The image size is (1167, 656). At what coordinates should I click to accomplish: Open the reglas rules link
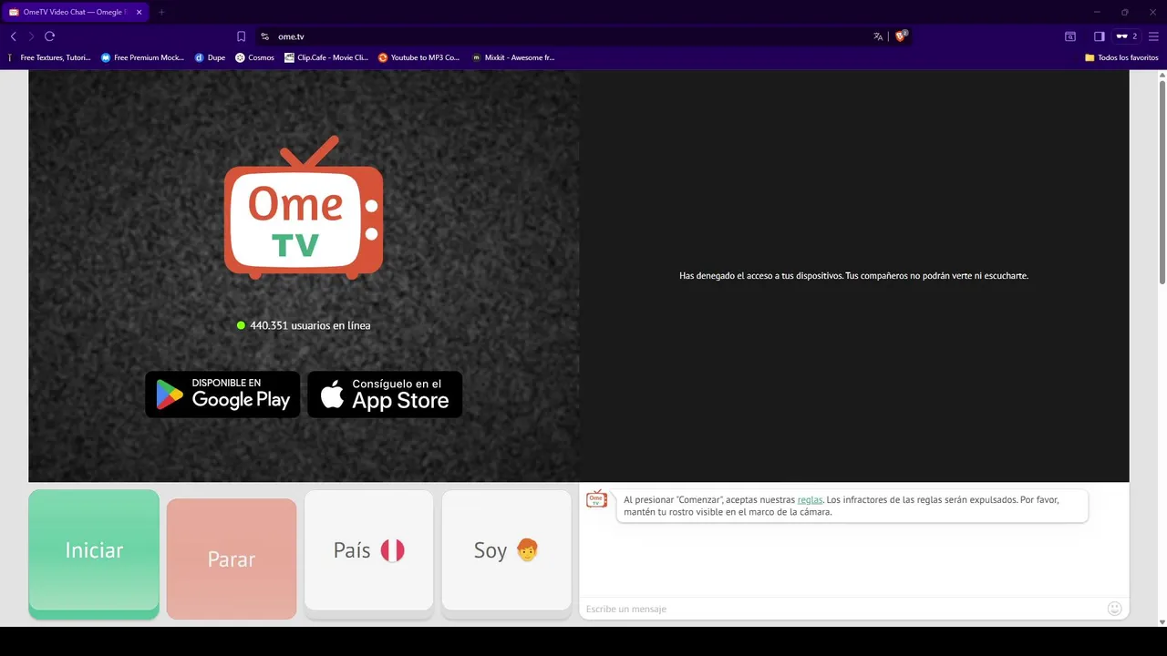pos(810,499)
